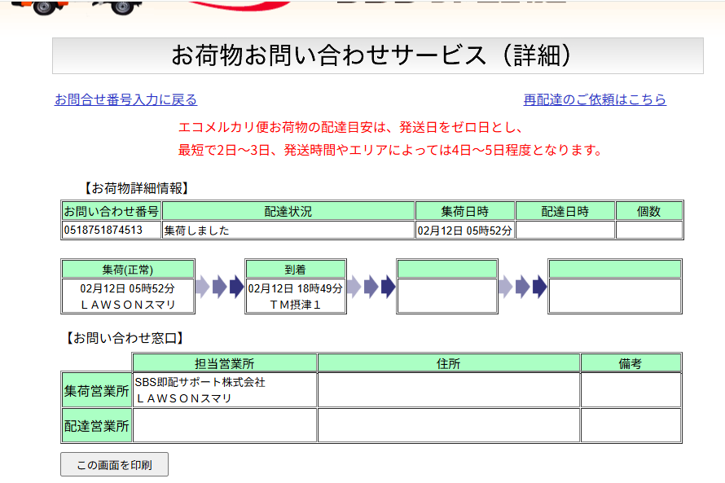Open the 再配達のご依頼はこちら link
Image resolution: width=725 pixels, height=483 pixels.
pyautogui.click(x=595, y=99)
